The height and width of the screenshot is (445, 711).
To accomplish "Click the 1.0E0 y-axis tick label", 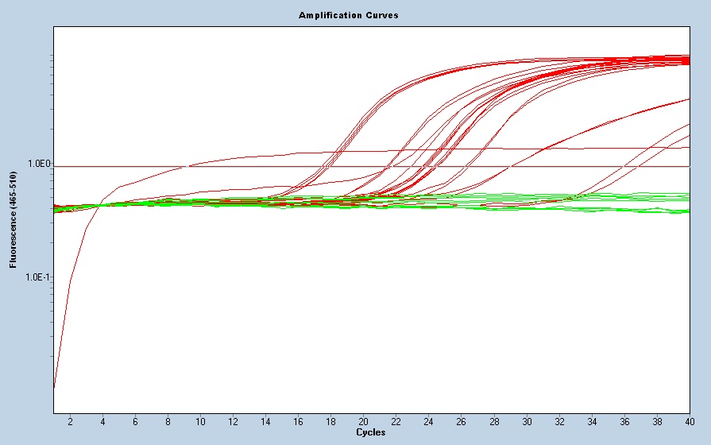I will click(39, 164).
